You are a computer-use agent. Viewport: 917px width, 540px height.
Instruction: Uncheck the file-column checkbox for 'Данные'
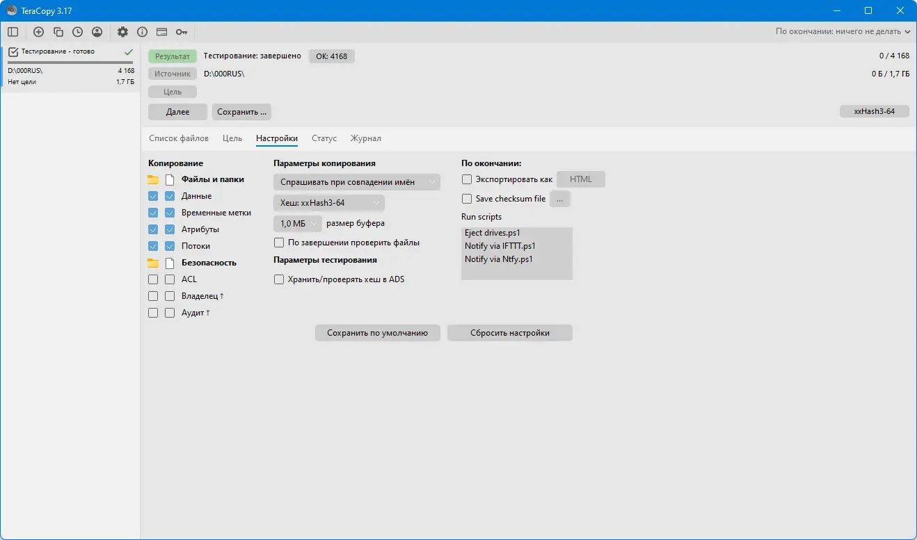[x=170, y=196]
